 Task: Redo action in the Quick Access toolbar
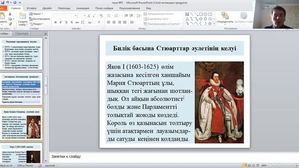tap(14, 2)
